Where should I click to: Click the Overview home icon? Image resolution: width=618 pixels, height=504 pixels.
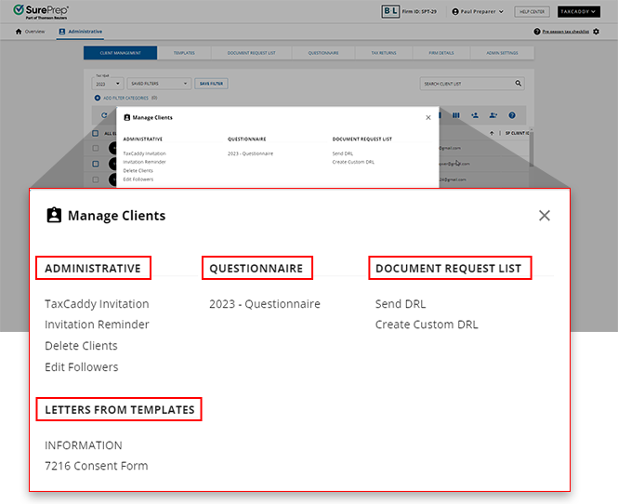20,32
